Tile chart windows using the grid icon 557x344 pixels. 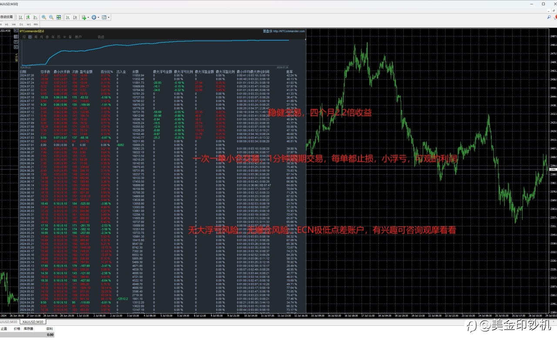[x=59, y=17]
